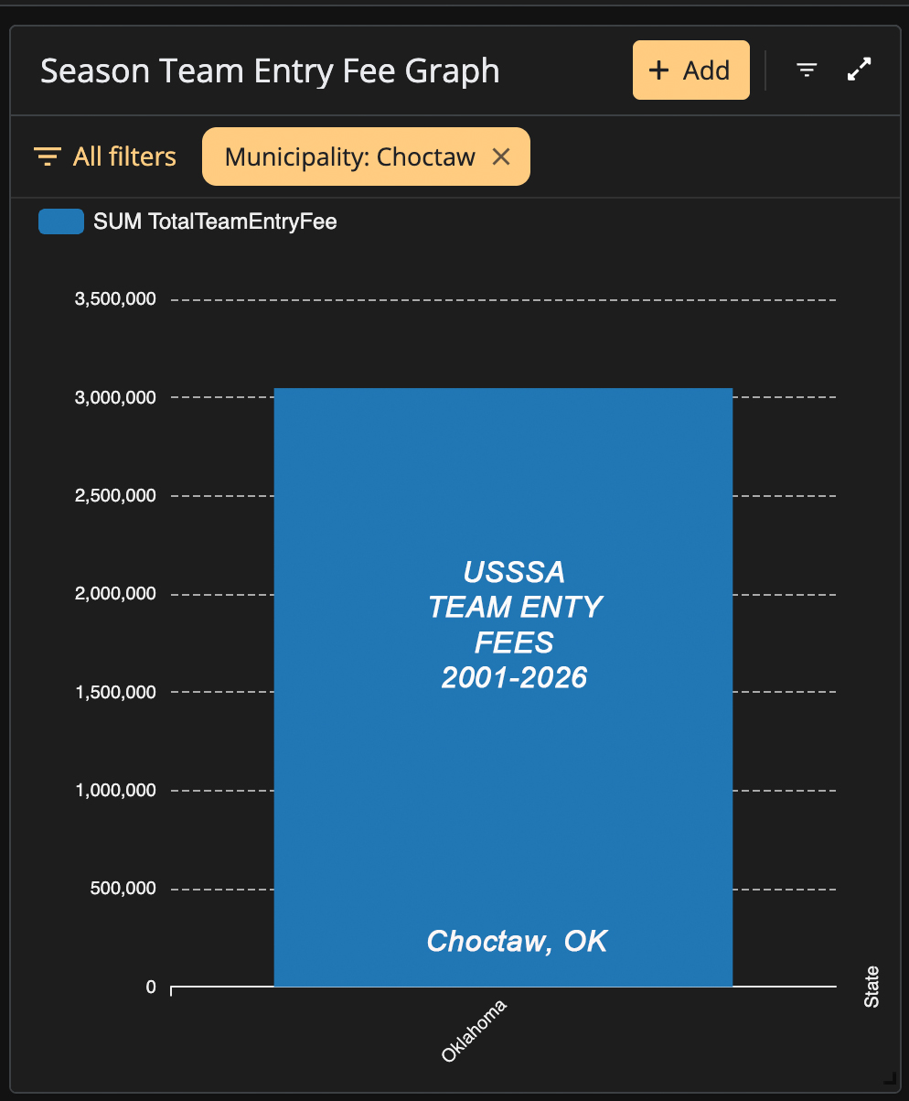
Task: Click the Choctaw, OK label text
Action: click(517, 941)
